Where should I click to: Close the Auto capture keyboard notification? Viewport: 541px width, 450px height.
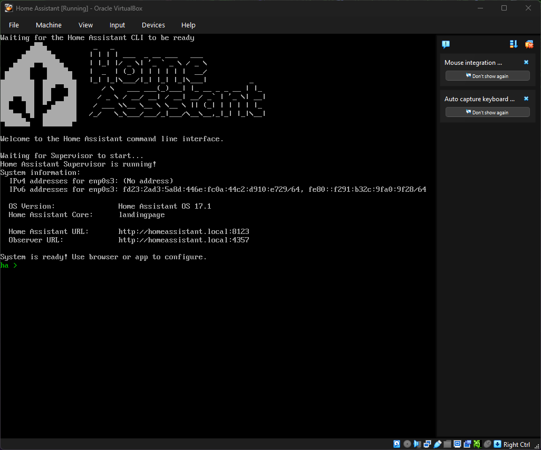click(526, 99)
